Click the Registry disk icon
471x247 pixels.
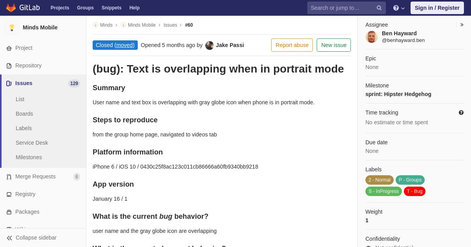(9, 194)
